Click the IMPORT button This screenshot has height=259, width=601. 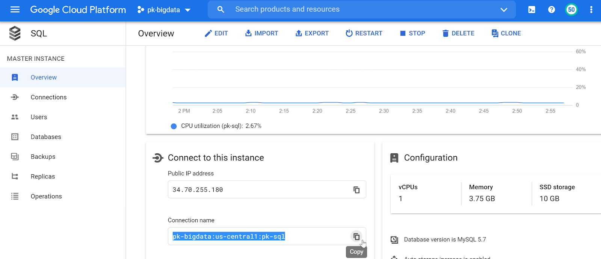pyautogui.click(x=261, y=33)
